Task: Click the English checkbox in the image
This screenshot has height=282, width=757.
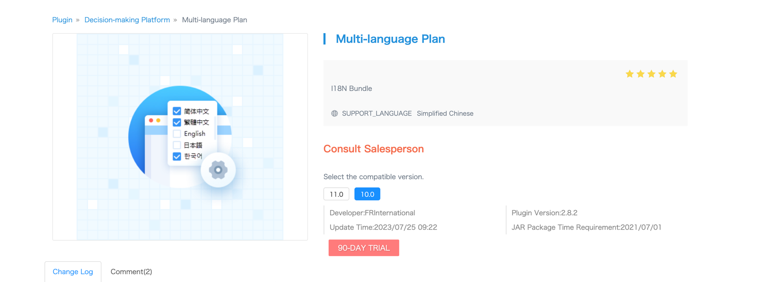Action: pyautogui.click(x=177, y=133)
